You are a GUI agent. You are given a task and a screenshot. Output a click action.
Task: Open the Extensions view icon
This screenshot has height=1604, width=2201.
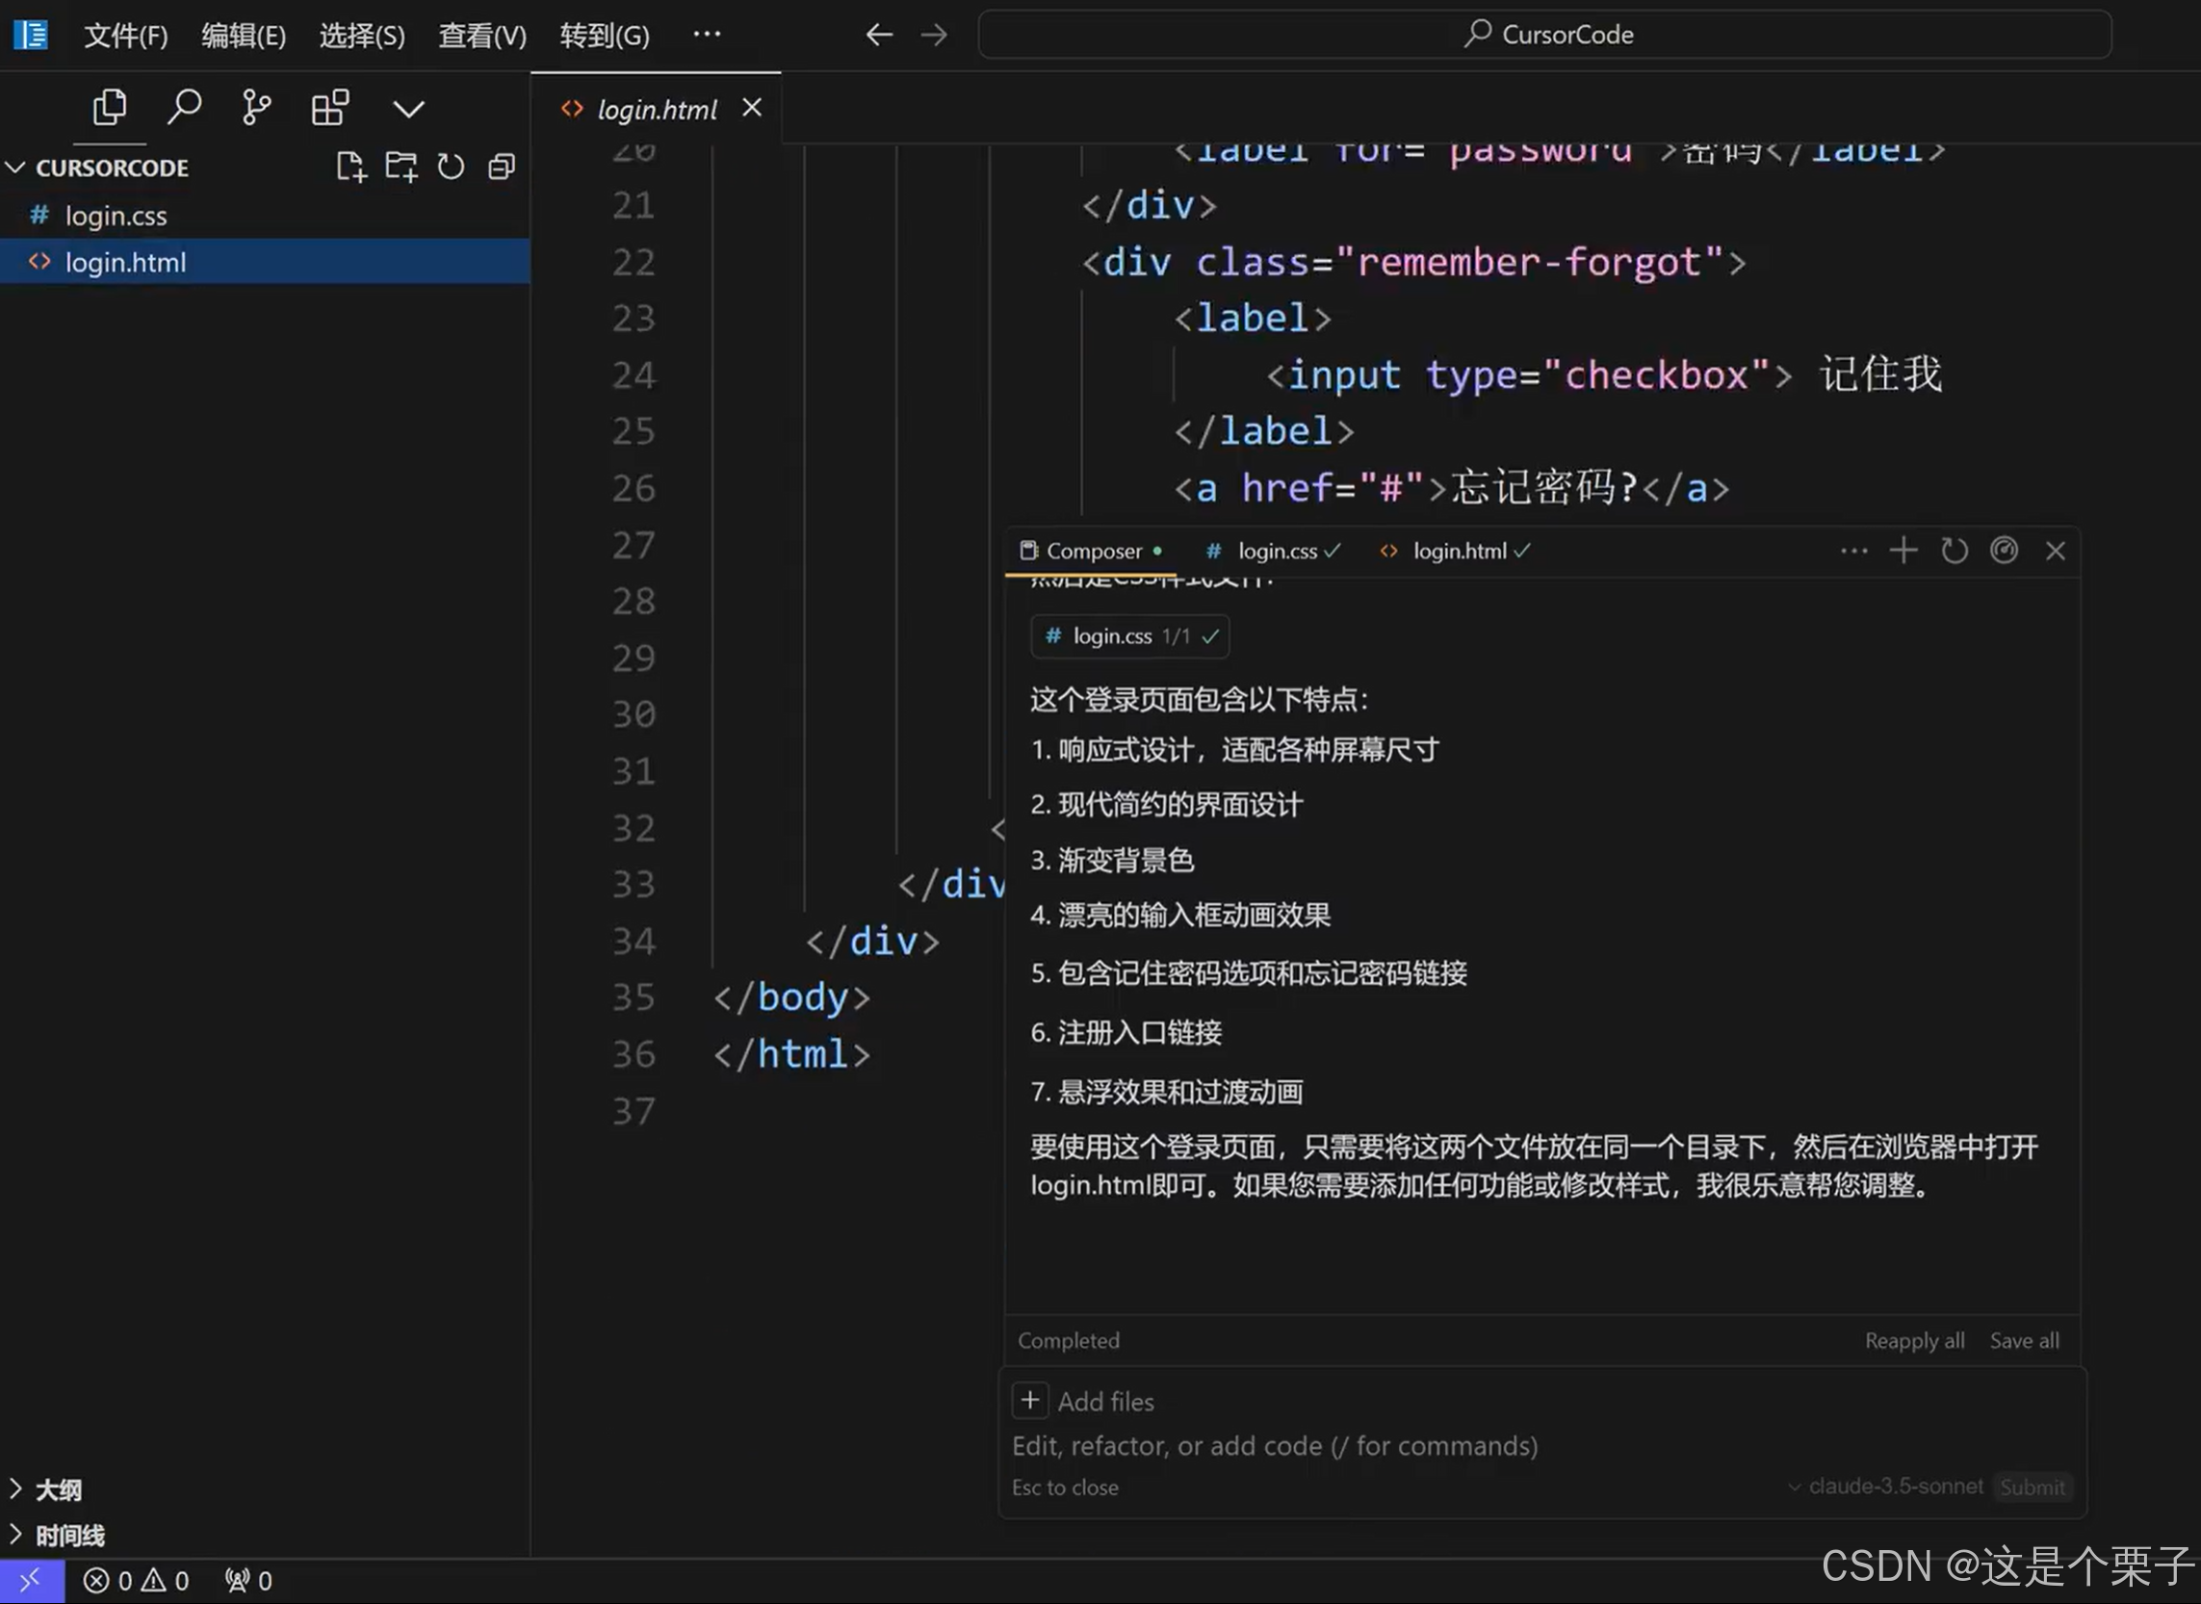pos(330,108)
